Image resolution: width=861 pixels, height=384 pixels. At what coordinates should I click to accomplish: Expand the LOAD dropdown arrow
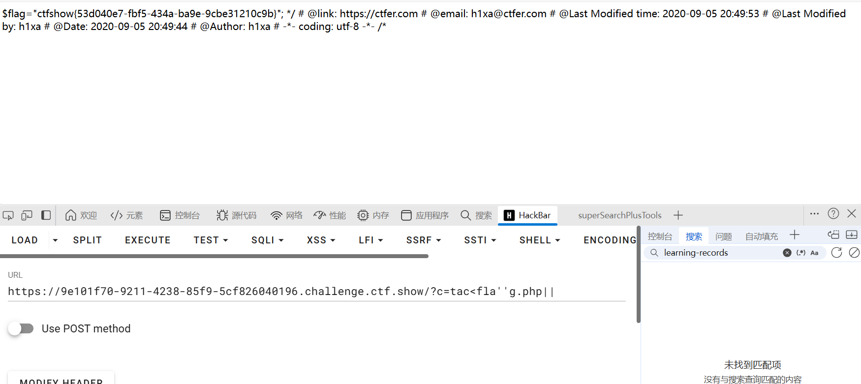55,240
